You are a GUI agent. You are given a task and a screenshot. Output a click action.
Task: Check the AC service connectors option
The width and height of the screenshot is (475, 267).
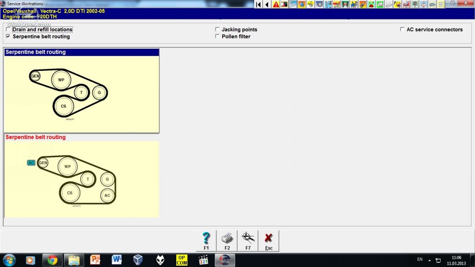click(402, 29)
